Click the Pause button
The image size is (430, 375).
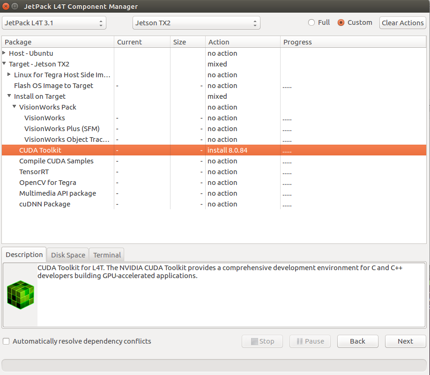coord(310,341)
